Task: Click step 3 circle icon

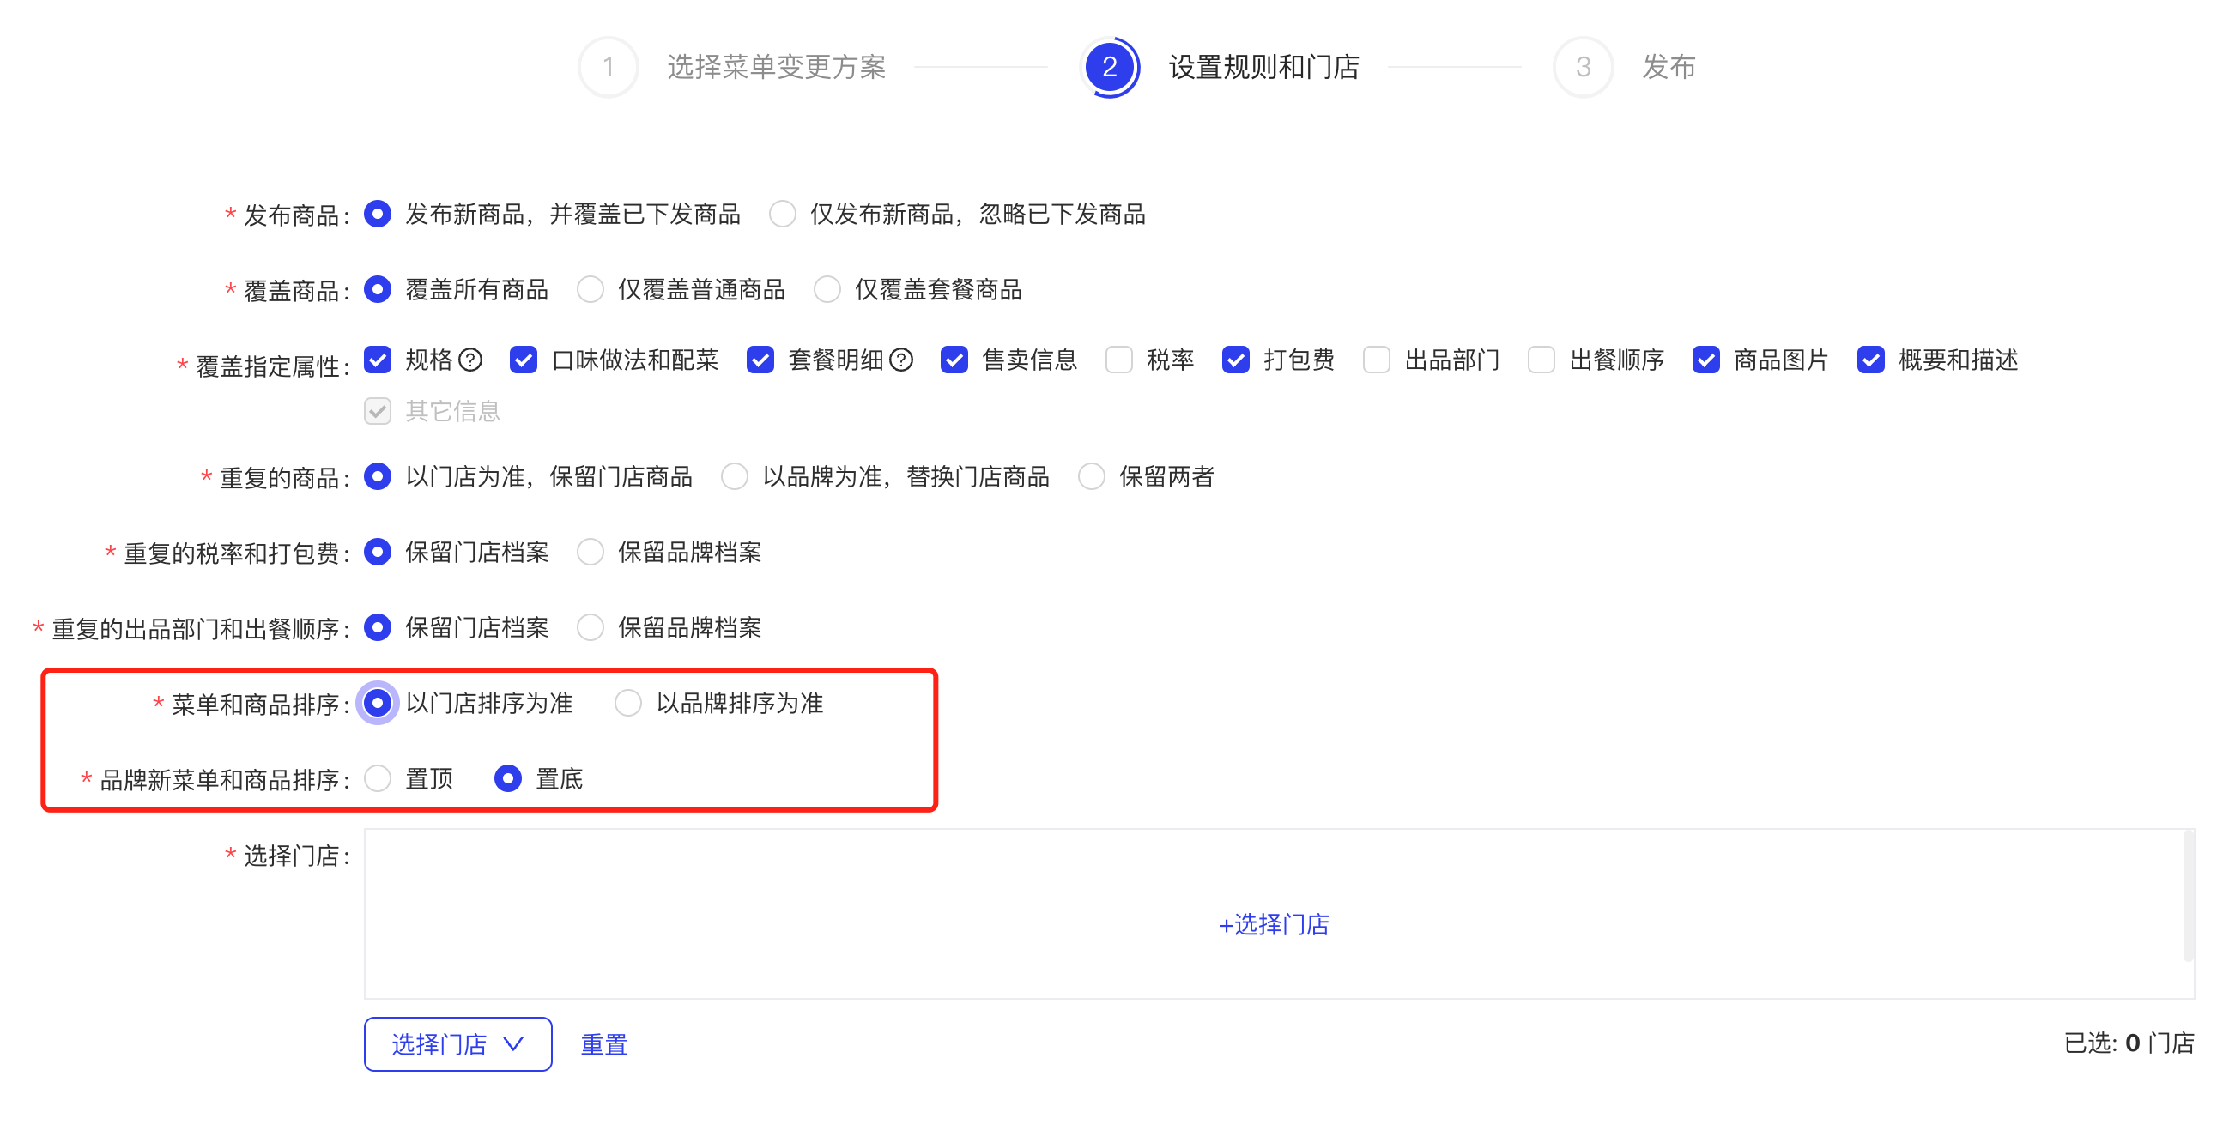Action: point(1583,67)
